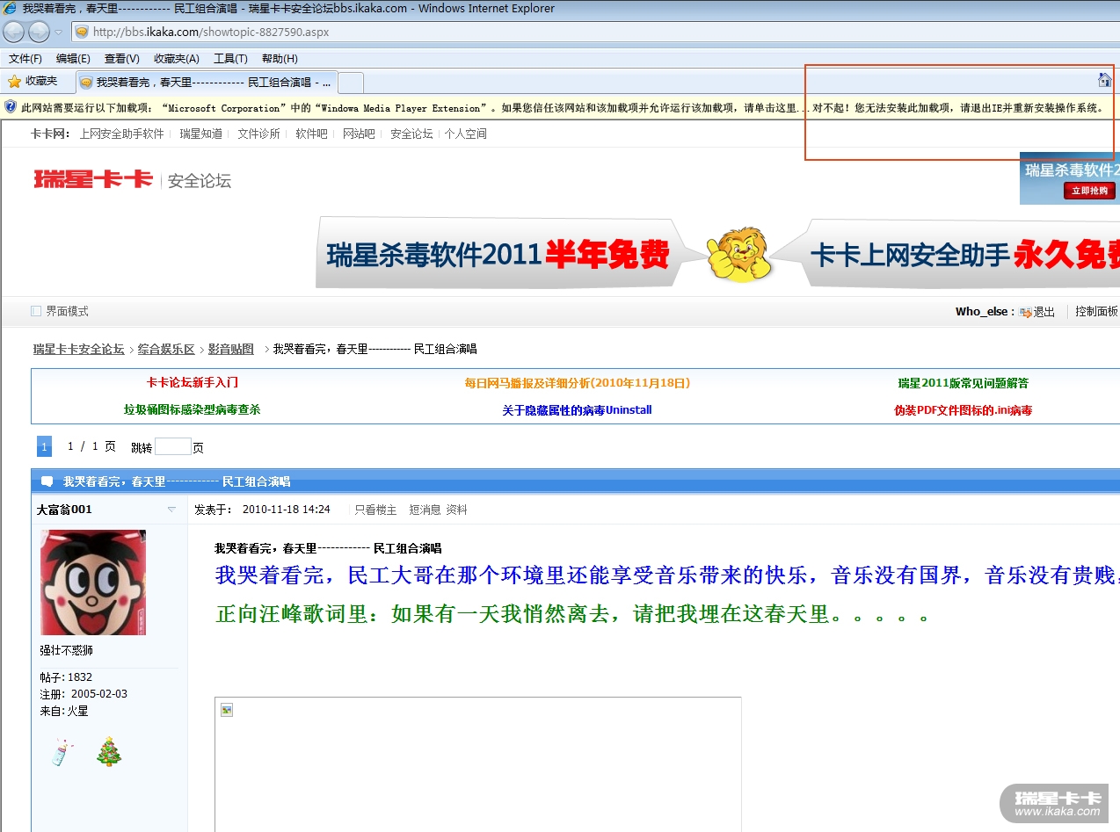1120x832 pixels.
Task: Click the Home icon on command bar
Action: point(1104,80)
